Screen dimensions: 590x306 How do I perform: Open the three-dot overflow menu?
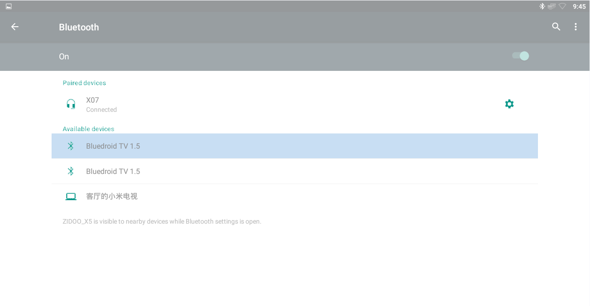pos(576,27)
